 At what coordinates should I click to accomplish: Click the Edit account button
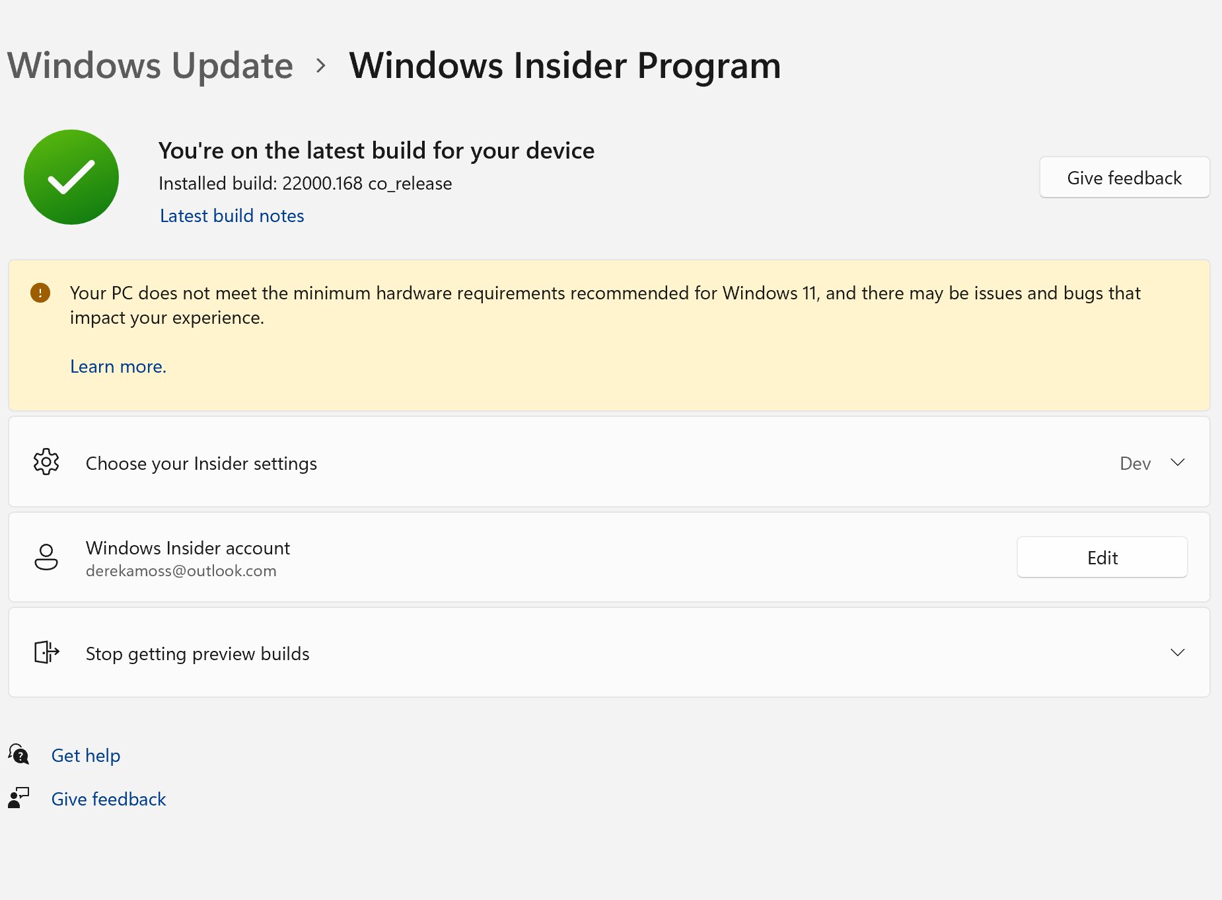(x=1102, y=557)
